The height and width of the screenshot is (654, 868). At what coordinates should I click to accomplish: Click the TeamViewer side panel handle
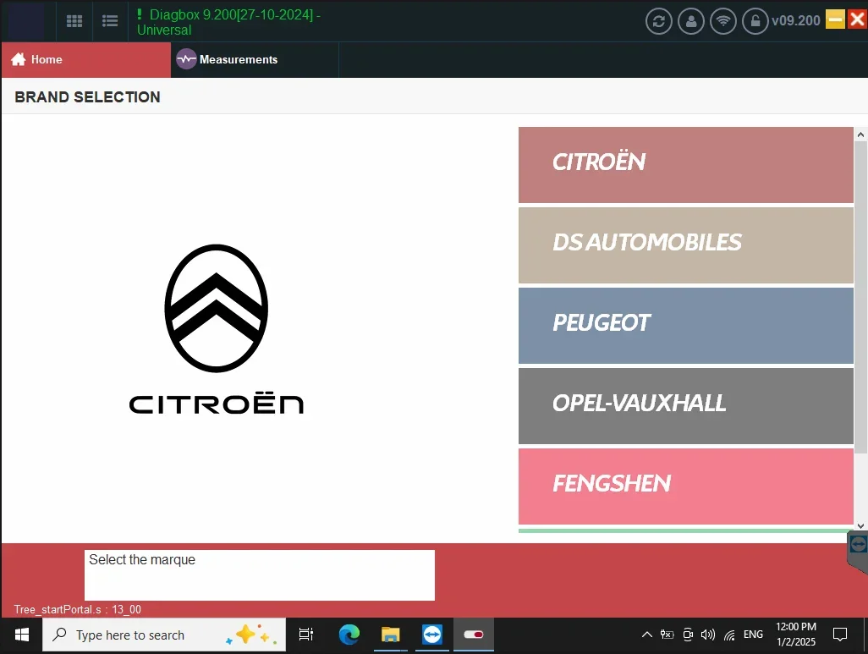coord(858,552)
